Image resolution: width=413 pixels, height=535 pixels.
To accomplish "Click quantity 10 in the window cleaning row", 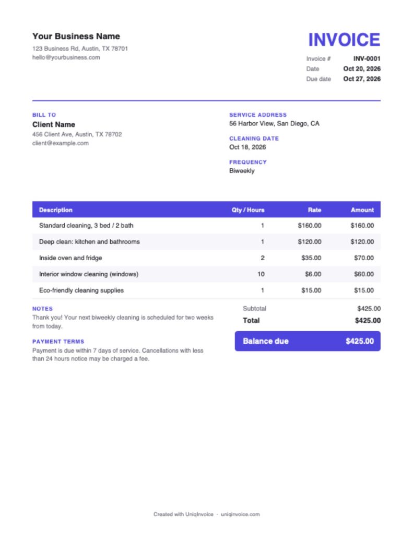I will (261, 274).
